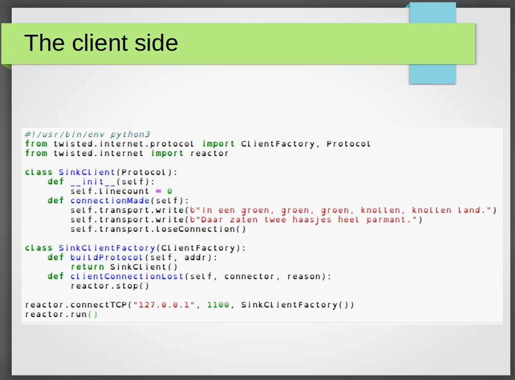Click the "self.linecount = 0" line

click(121, 191)
